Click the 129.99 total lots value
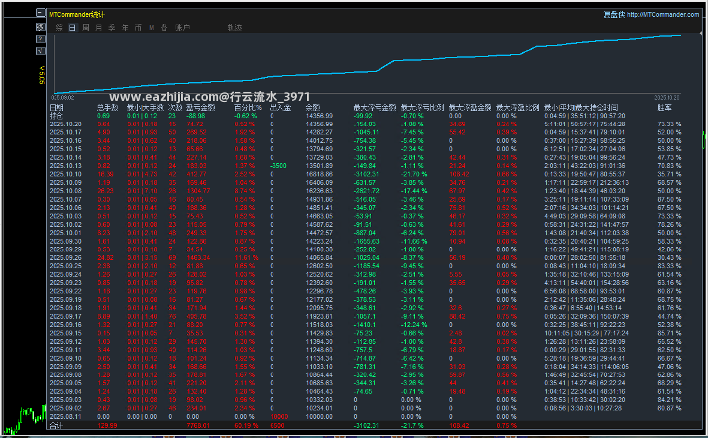Viewport: 708px width, 438px height. (x=107, y=425)
